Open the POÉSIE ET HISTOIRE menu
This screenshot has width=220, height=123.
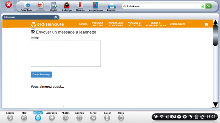point(97,24)
